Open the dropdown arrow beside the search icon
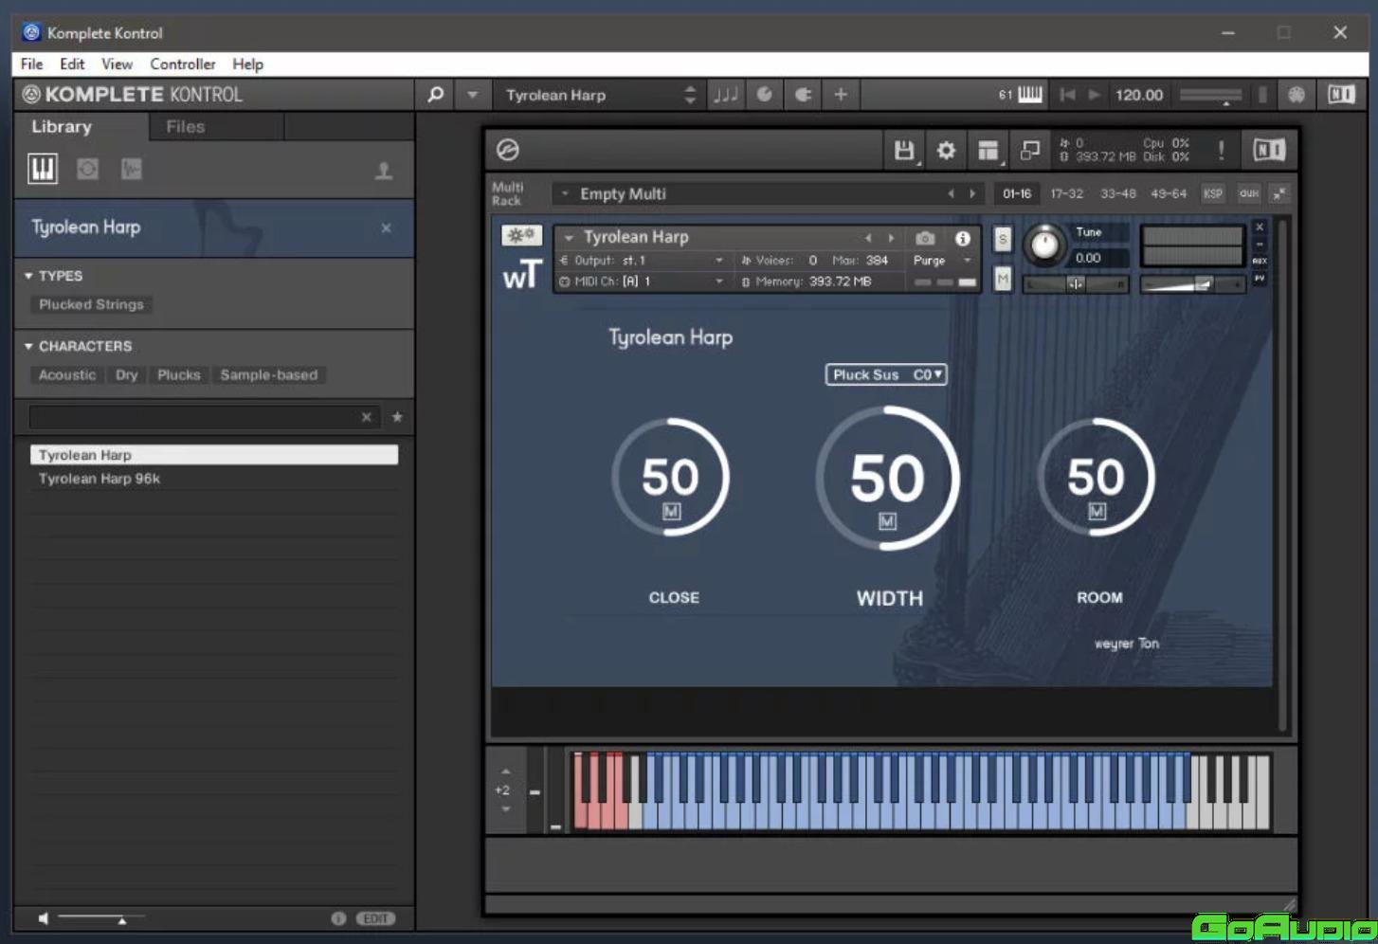1378x944 pixels. coord(472,95)
